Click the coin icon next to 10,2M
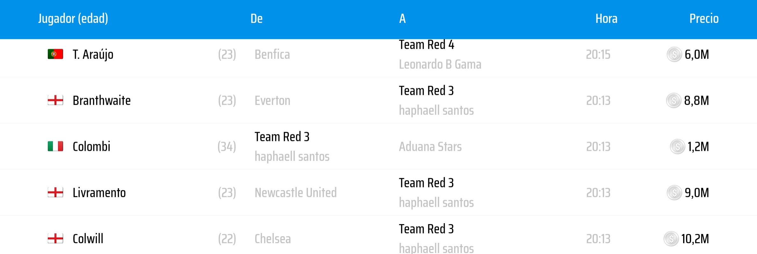 pyautogui.click(x=671, y=239)
